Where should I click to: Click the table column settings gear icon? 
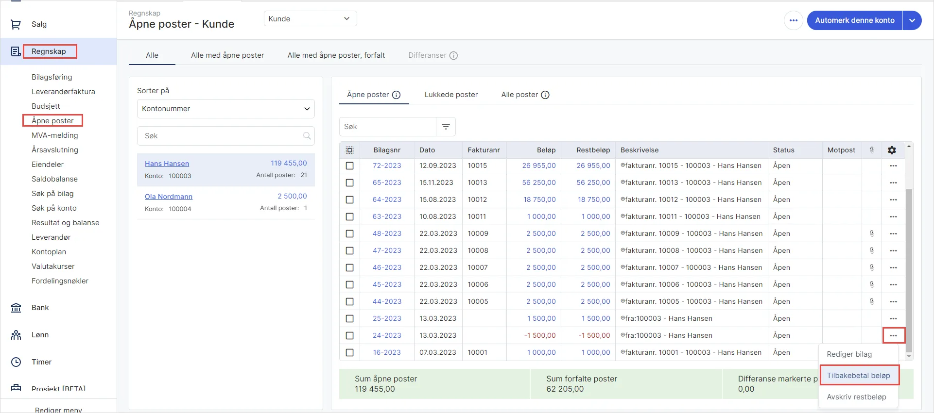892,150
